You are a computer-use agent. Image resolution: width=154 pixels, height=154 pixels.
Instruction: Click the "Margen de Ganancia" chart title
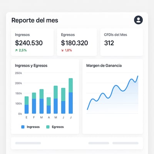point(104,65)
